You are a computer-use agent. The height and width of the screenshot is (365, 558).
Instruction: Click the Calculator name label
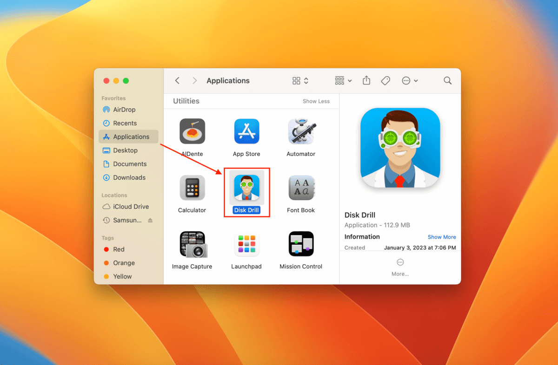pyautogui.click(x=192, y=210)
